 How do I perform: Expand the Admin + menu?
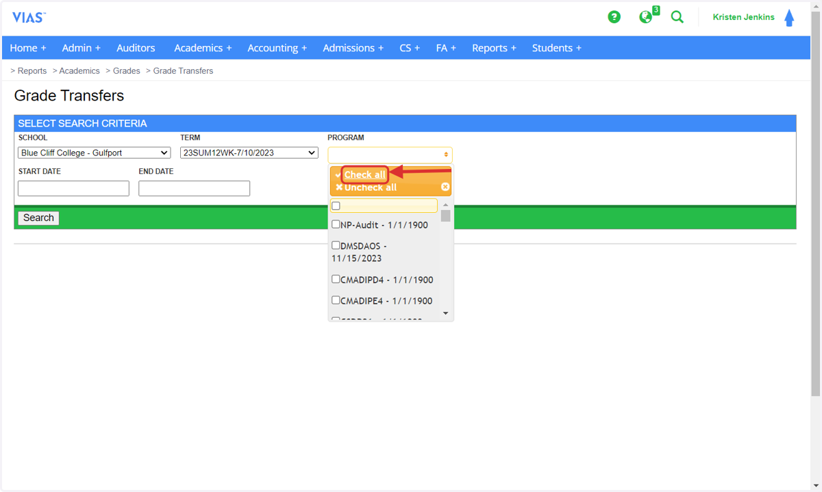pyautogui.click(x=81, y=48)
